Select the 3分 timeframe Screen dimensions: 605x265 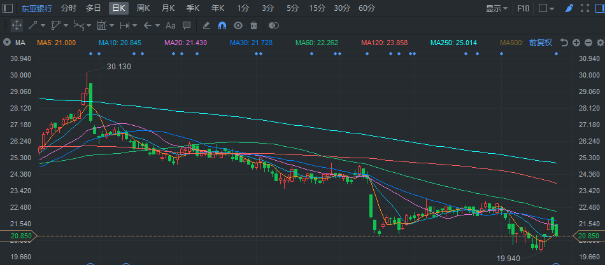point(267,8)
